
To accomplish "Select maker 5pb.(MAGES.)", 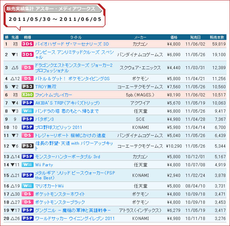I will (x=140, y=95).
